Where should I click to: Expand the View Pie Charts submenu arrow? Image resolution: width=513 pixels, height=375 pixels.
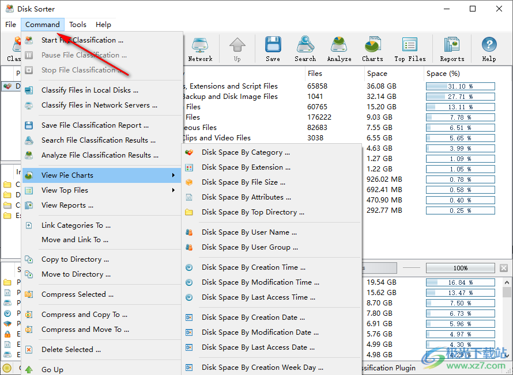pyautogui.click(x=173, y=175)
